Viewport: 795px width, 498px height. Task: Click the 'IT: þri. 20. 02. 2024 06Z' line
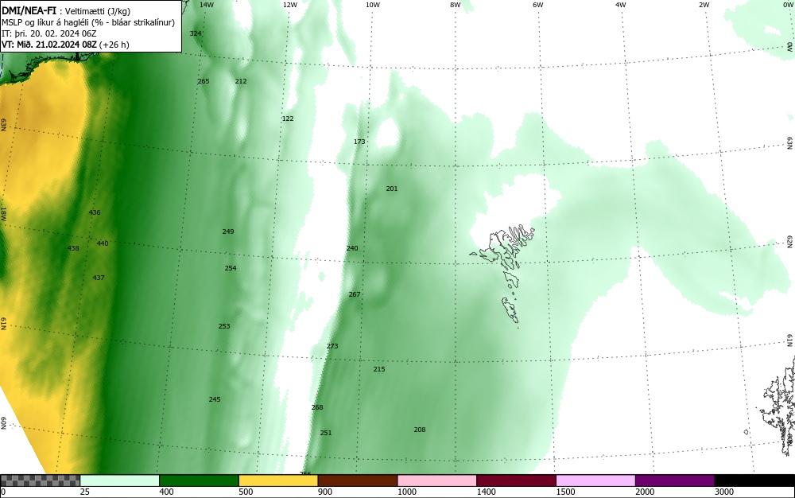tap(49, 33)
